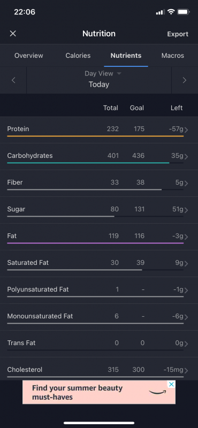Open Fiber row chevron arrow
This screenshot has height=428, width=198.
tap(186, 184)
